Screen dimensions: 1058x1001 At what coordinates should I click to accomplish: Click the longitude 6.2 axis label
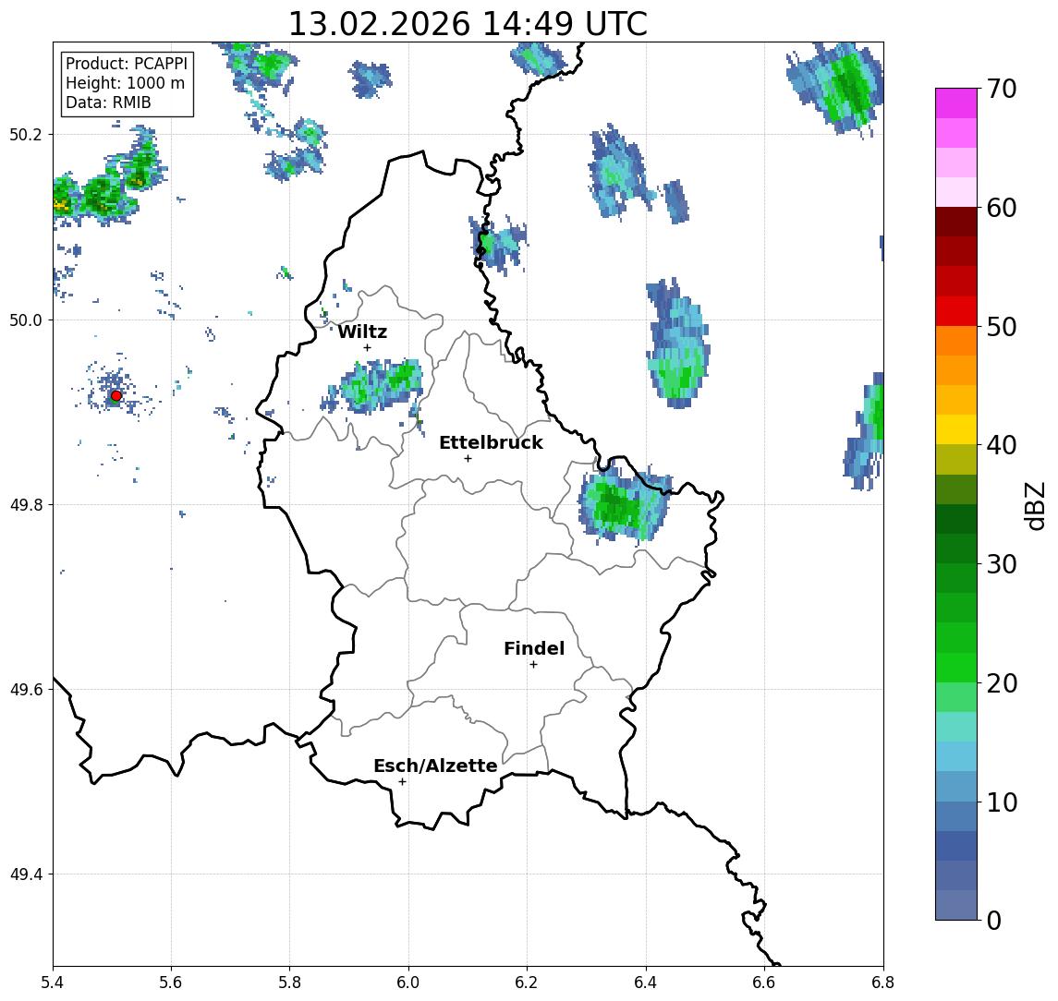pyautogui.click(x=528, y=983)
